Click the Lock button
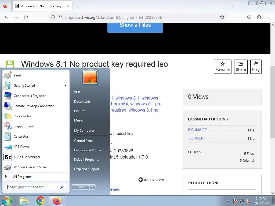This screenshot has width=275, height=206. coord(81,187)
